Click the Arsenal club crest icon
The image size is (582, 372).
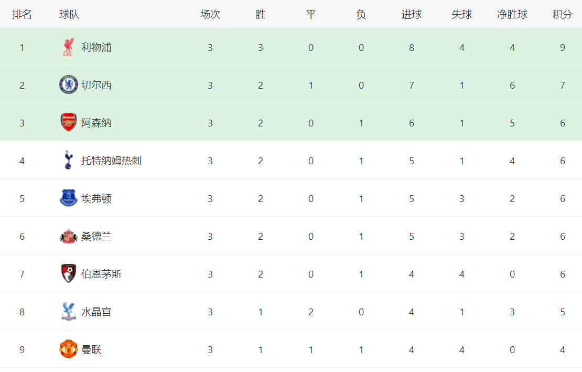pyautogui.click(x=68, y=123)
